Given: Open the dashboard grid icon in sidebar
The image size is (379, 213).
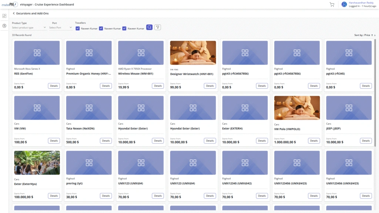Looking at the screenshot, I should pyautogui.click(x=4, y=16).
